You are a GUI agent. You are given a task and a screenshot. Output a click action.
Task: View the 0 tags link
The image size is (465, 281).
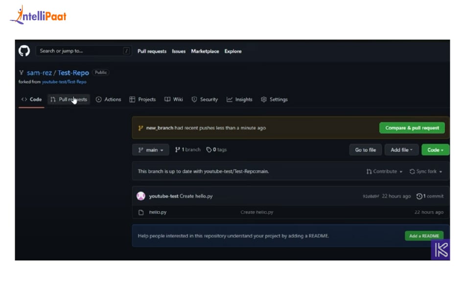click(x=216, y=150)
